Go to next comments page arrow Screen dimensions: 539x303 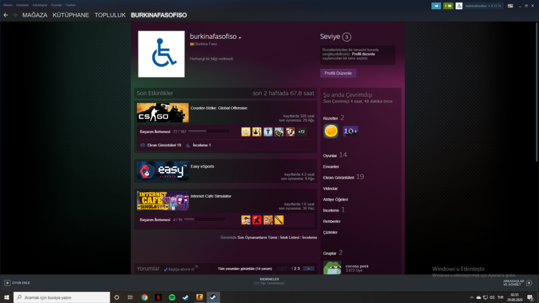click(308, 269)
